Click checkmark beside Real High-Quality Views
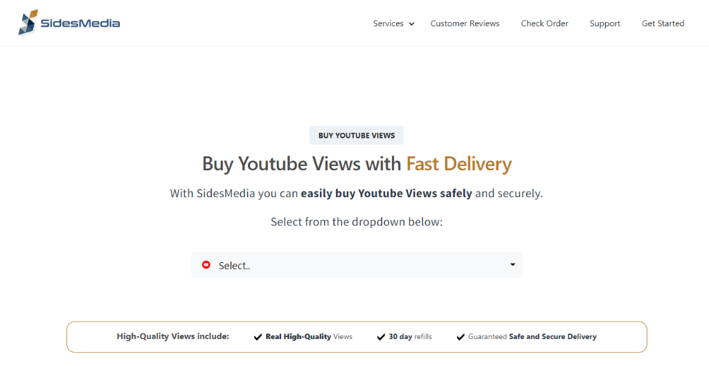This screenshot has width=709, height=366. point(258,337)
